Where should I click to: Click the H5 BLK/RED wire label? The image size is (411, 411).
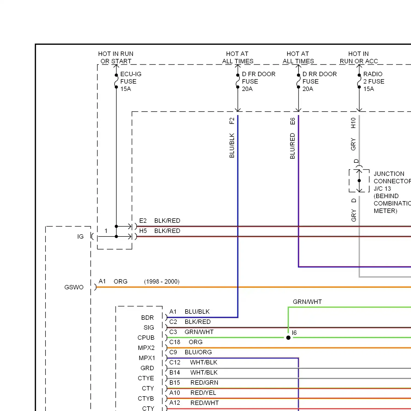(160, 231)
